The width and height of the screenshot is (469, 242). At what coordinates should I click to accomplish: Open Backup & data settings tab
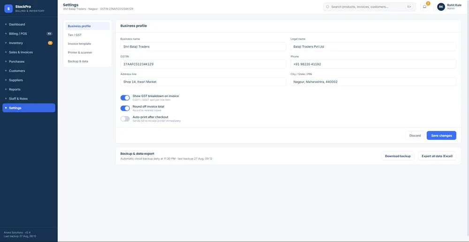click(x=87, y=61)
